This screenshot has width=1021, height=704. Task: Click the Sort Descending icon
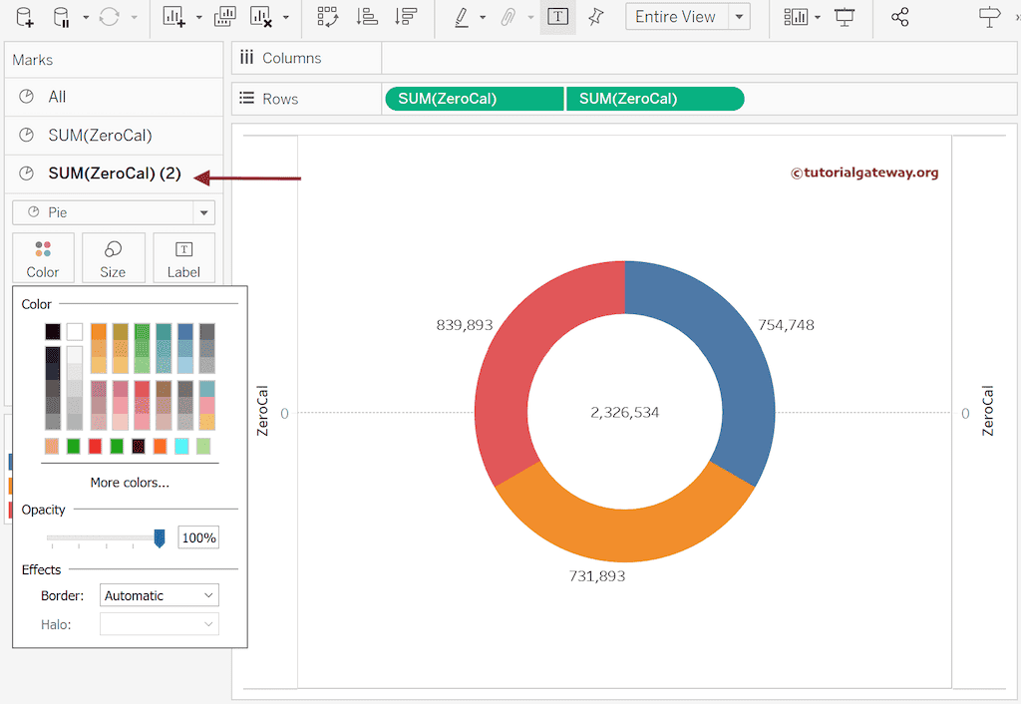(x=405, y=17)
